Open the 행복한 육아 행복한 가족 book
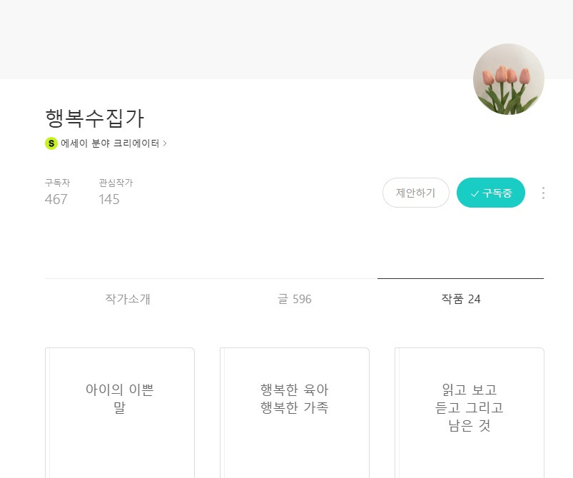 point(295,412)
